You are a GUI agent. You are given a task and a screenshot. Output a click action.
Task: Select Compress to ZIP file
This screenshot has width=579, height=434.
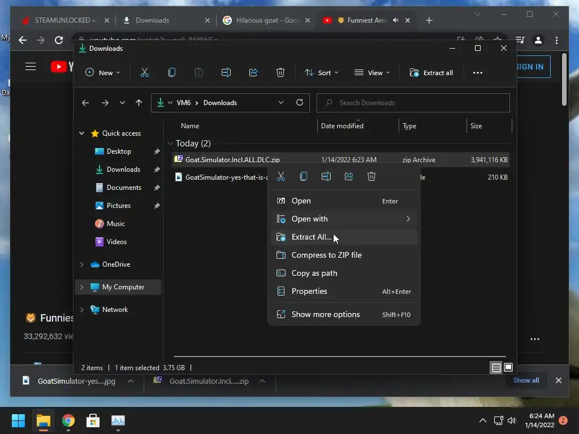pyautogui.click(x=344, y=255)
